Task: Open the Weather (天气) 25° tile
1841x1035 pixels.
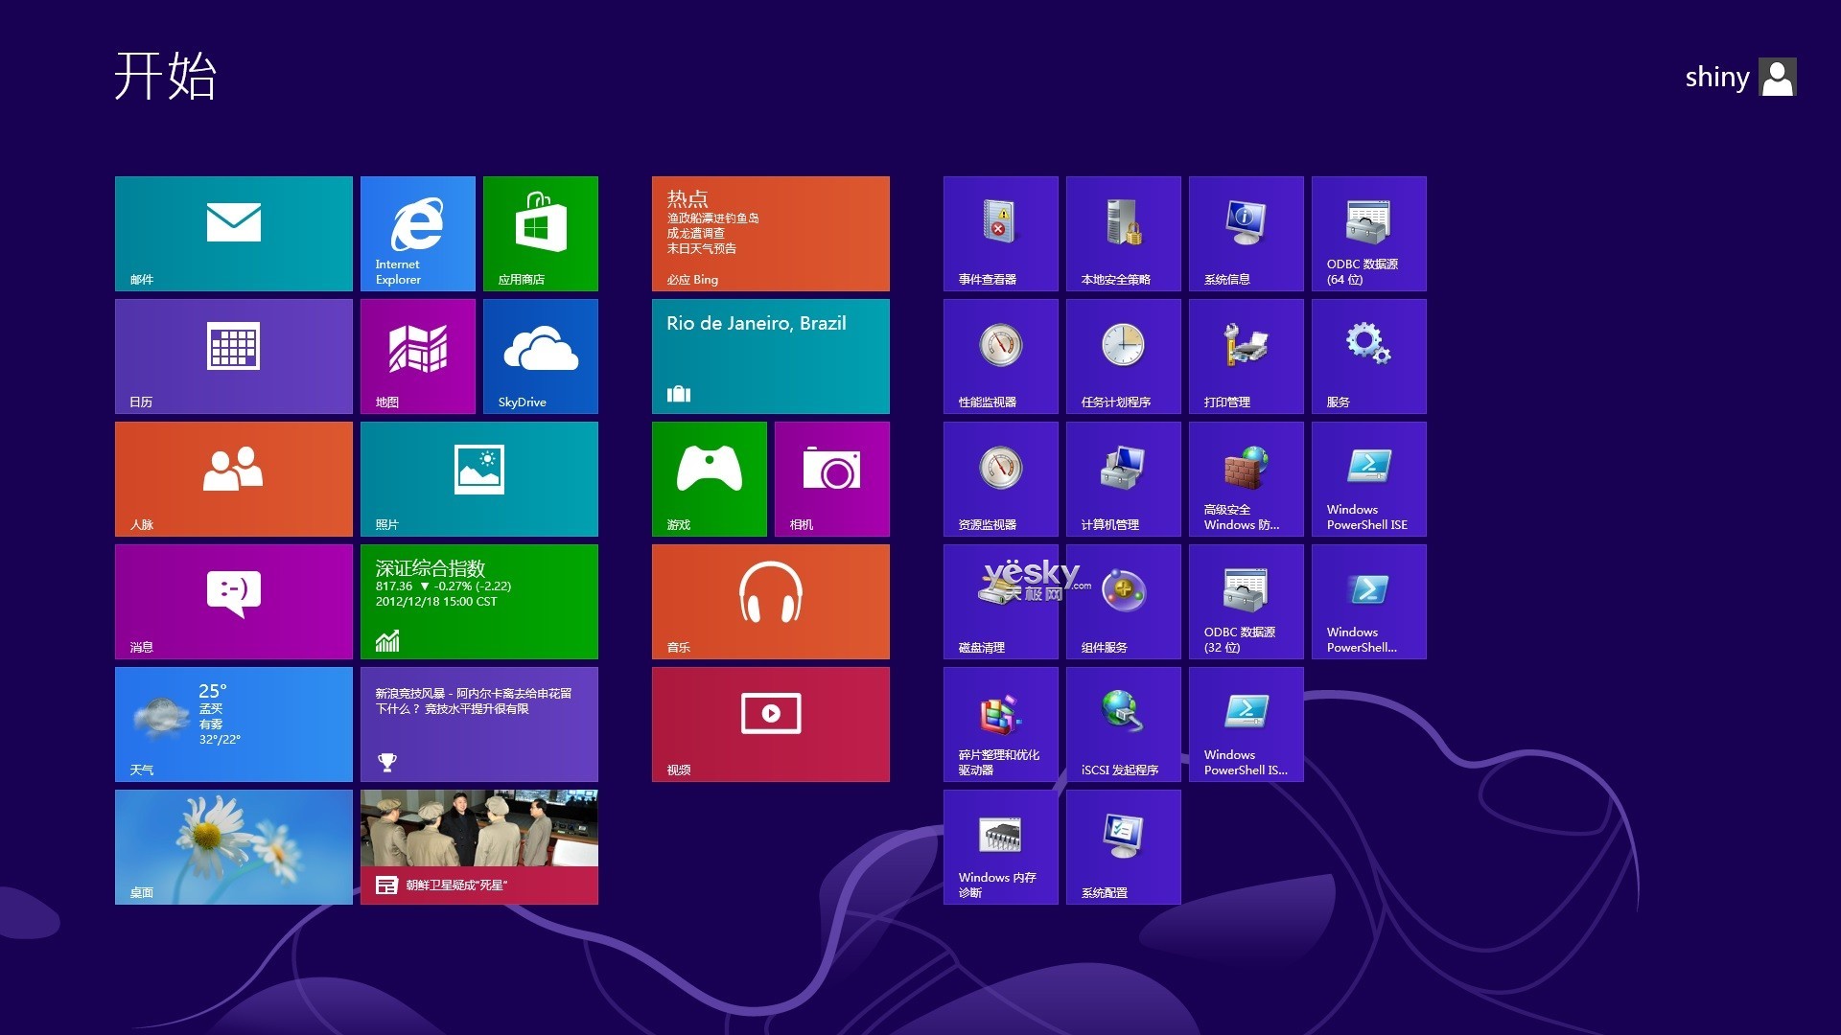Action: [x=233, y=724]
